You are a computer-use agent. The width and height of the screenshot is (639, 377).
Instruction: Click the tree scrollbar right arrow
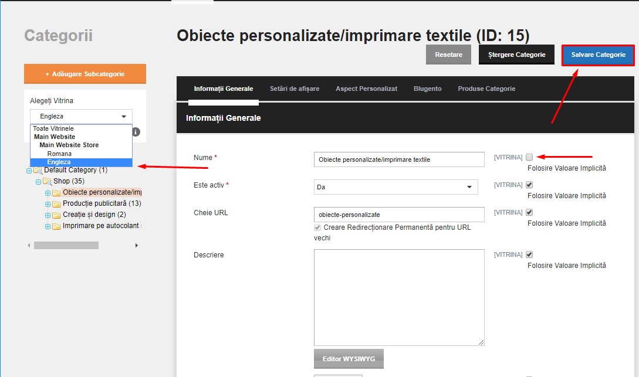tap(137, 246)
